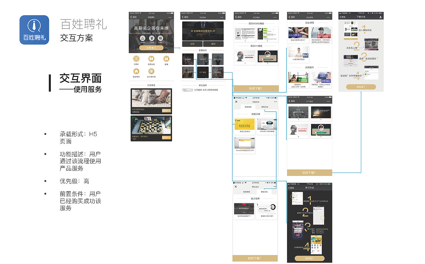Tap the 岗位多 circle icon on banner
The width and height of the screenshot is (425, 264).
tap(143, 38)
